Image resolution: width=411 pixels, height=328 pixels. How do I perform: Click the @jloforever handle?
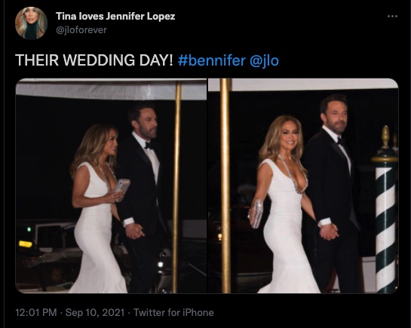[81, 30]
